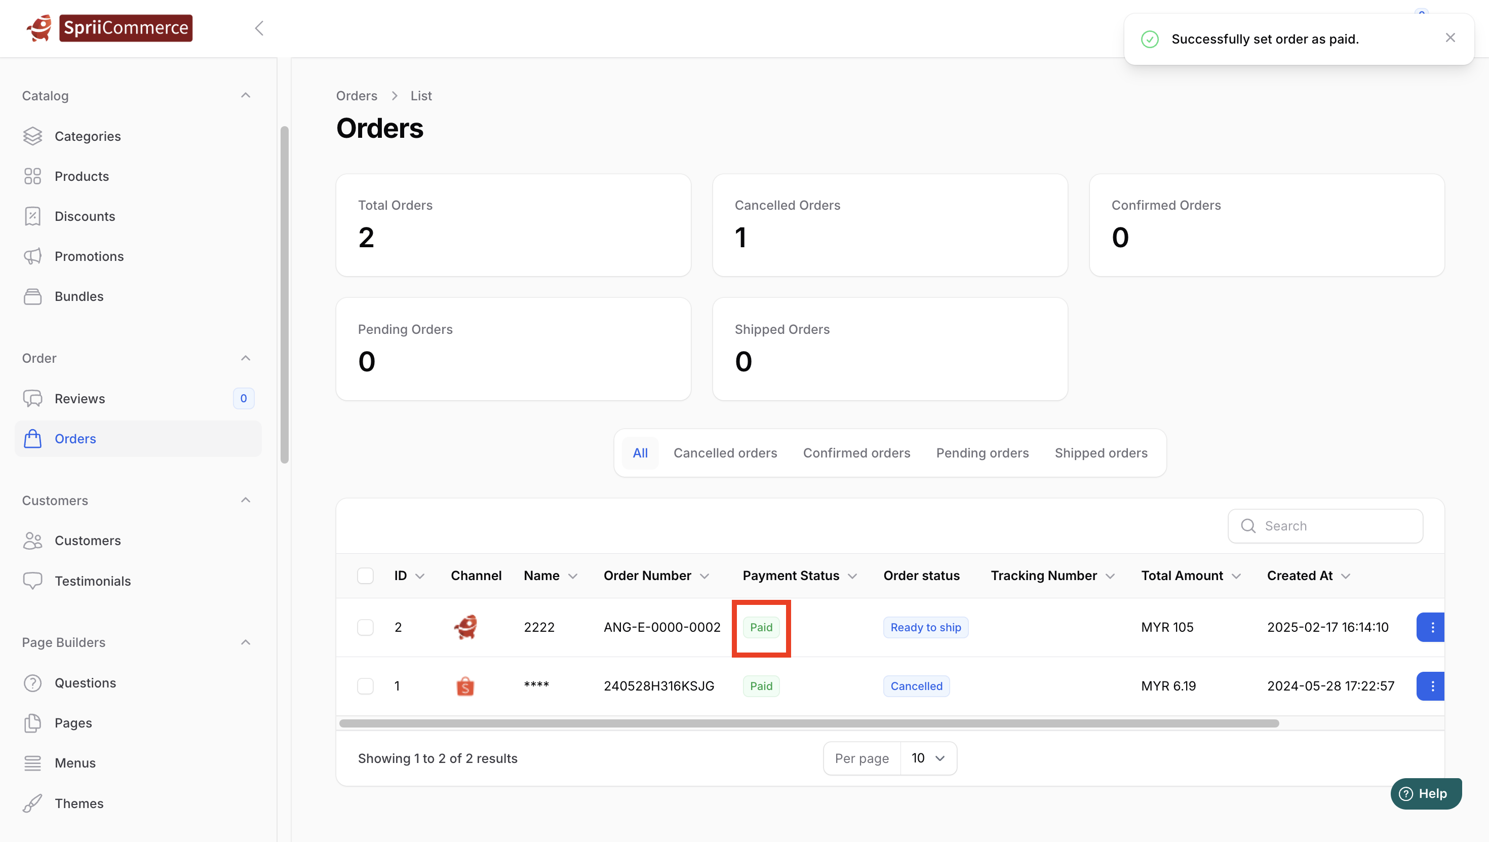
Task: Sort by the Payment Status column chevron
Action: (852, 576)
